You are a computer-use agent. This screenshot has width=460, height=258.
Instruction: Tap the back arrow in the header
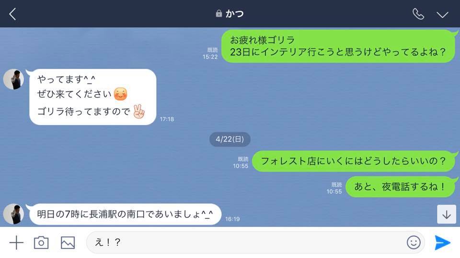point(12,14)
